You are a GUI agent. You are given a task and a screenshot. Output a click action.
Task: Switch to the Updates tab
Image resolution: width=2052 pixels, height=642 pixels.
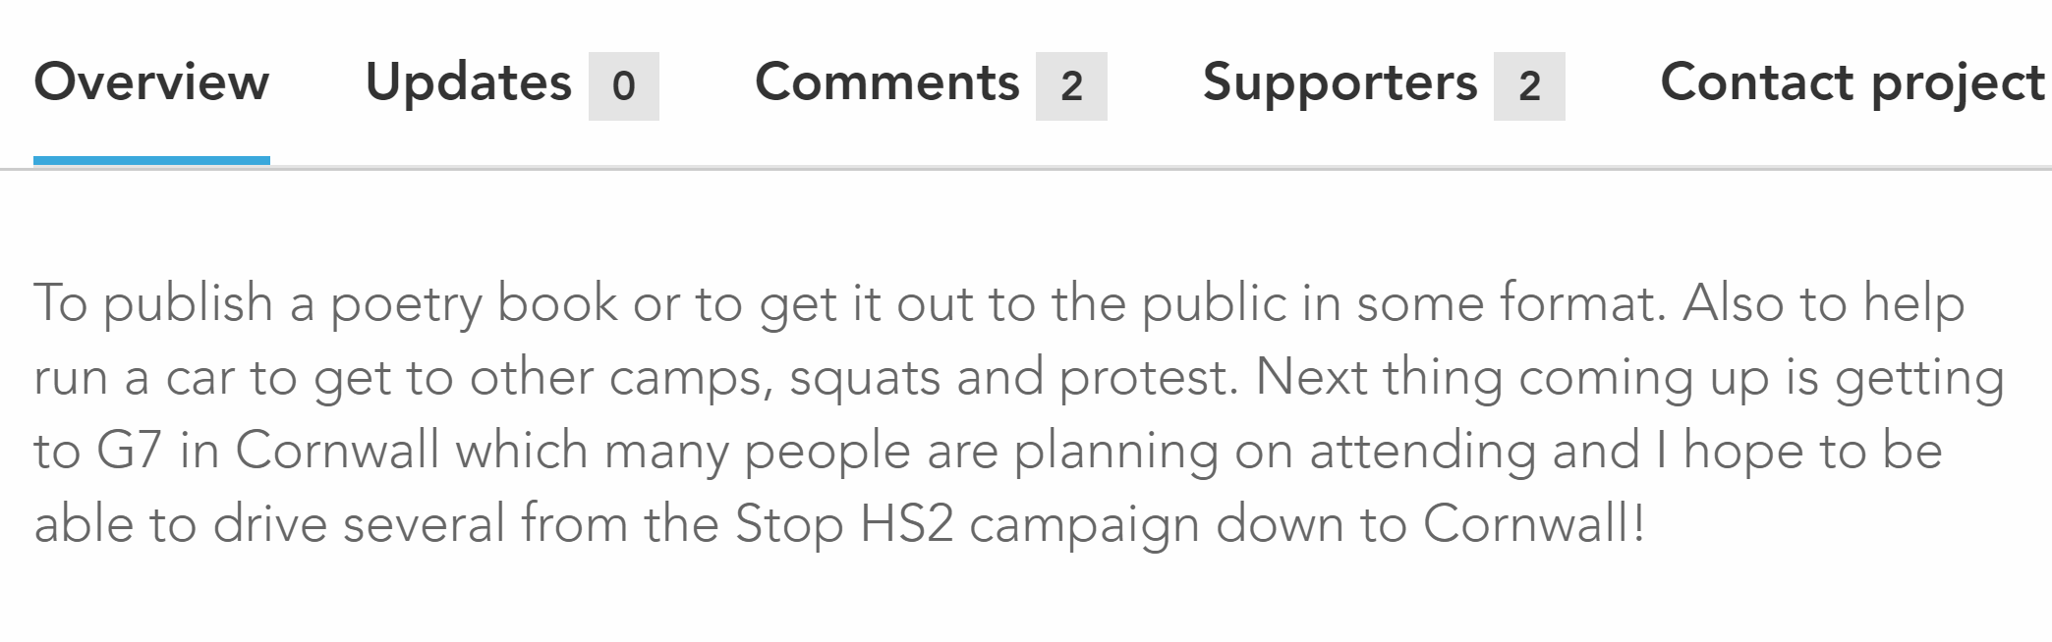click(468, 82)
